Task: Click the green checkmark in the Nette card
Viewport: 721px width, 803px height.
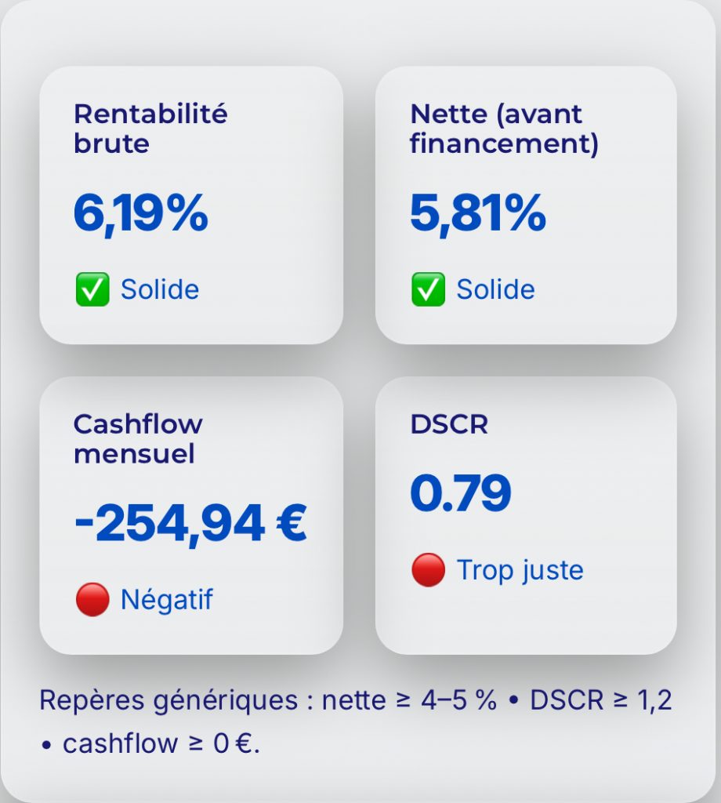Action: pos(428,289)
